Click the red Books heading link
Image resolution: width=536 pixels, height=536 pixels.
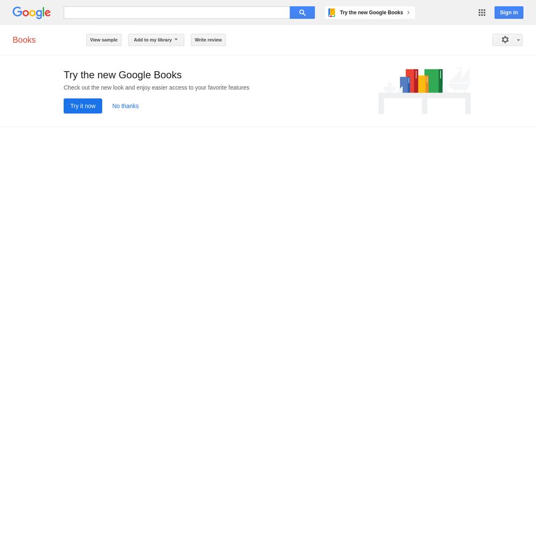pyautogui.click(x=24, y=40)
